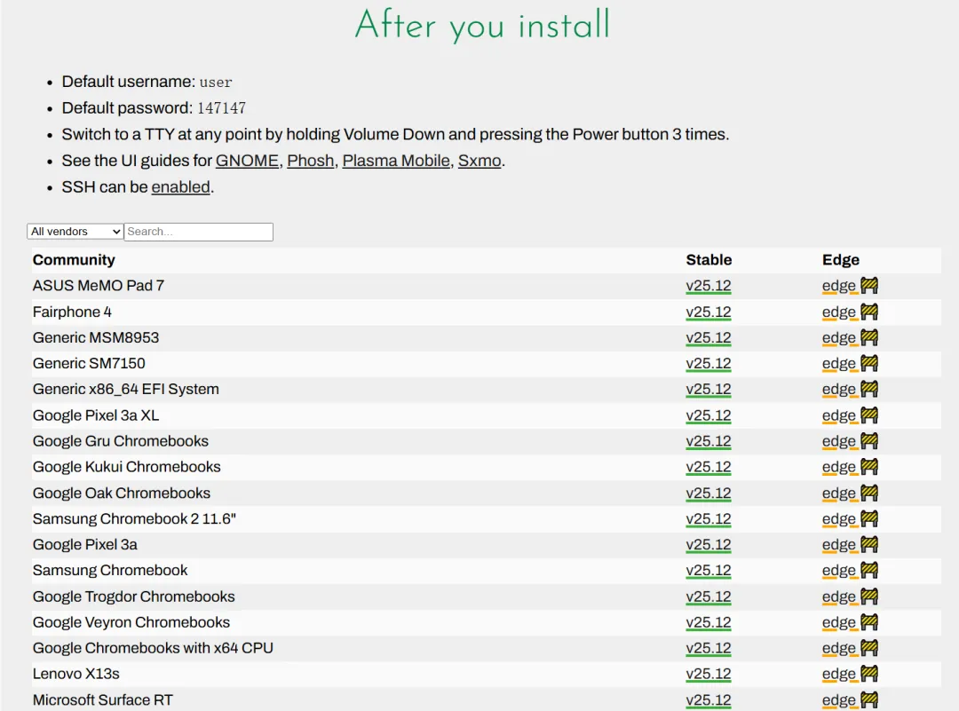Select the 'Fairphone 4' device name
959x711 pixels.
72,312
